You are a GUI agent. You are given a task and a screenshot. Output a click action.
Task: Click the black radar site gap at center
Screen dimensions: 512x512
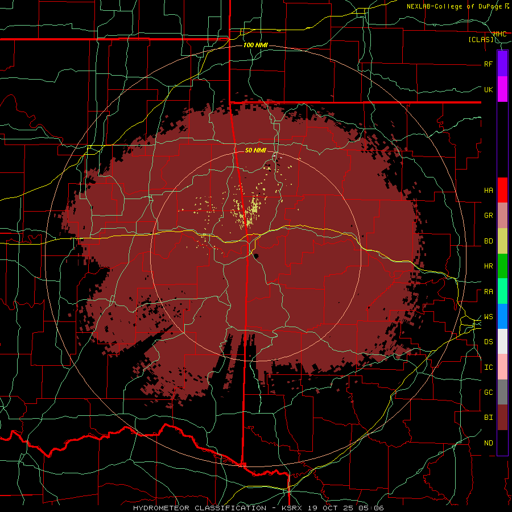(257, 256)
